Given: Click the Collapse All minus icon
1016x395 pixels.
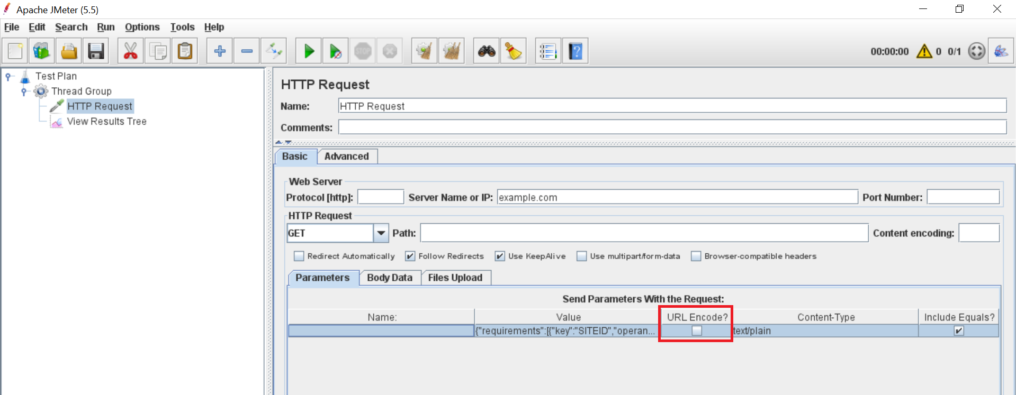Looking at the screenshot, I should coord(247,51).
